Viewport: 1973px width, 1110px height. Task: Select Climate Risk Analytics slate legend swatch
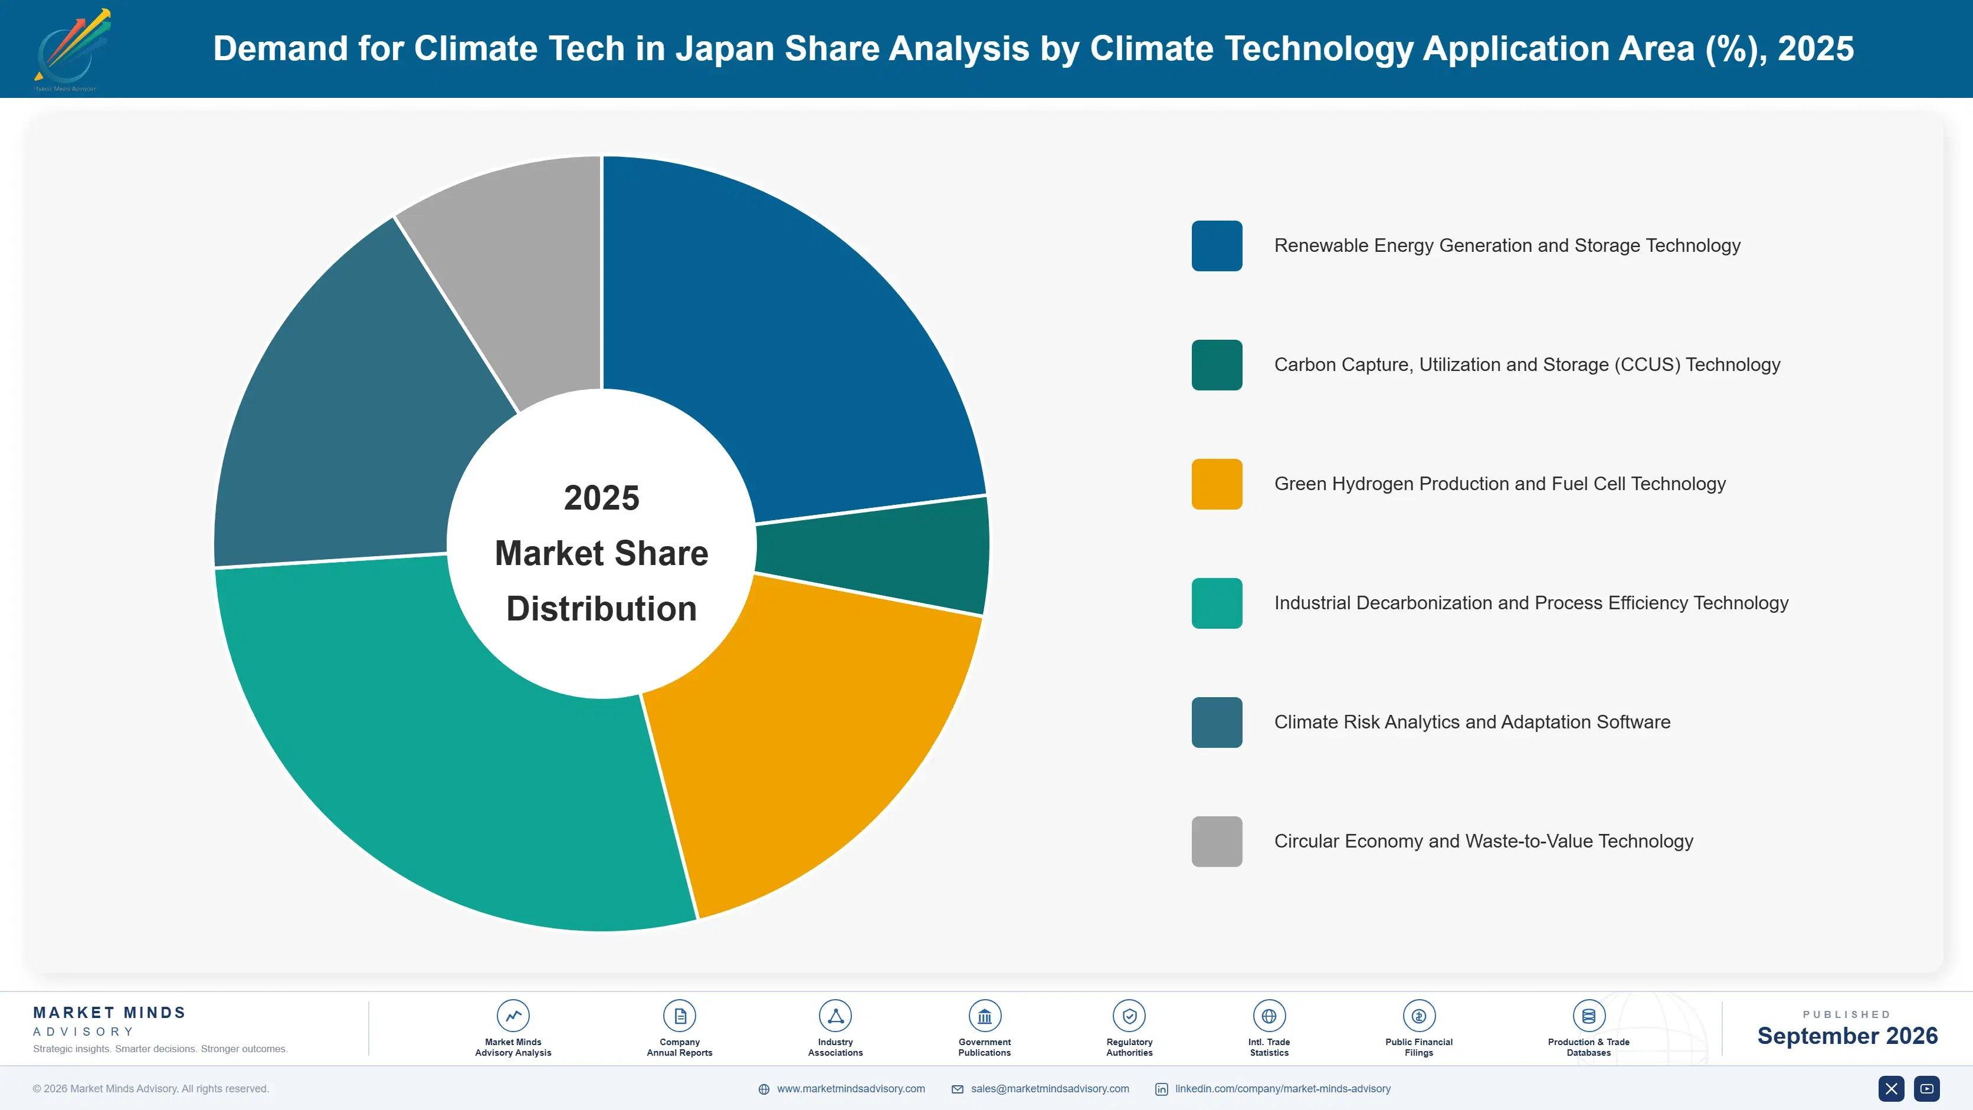tap(1216, 722)
